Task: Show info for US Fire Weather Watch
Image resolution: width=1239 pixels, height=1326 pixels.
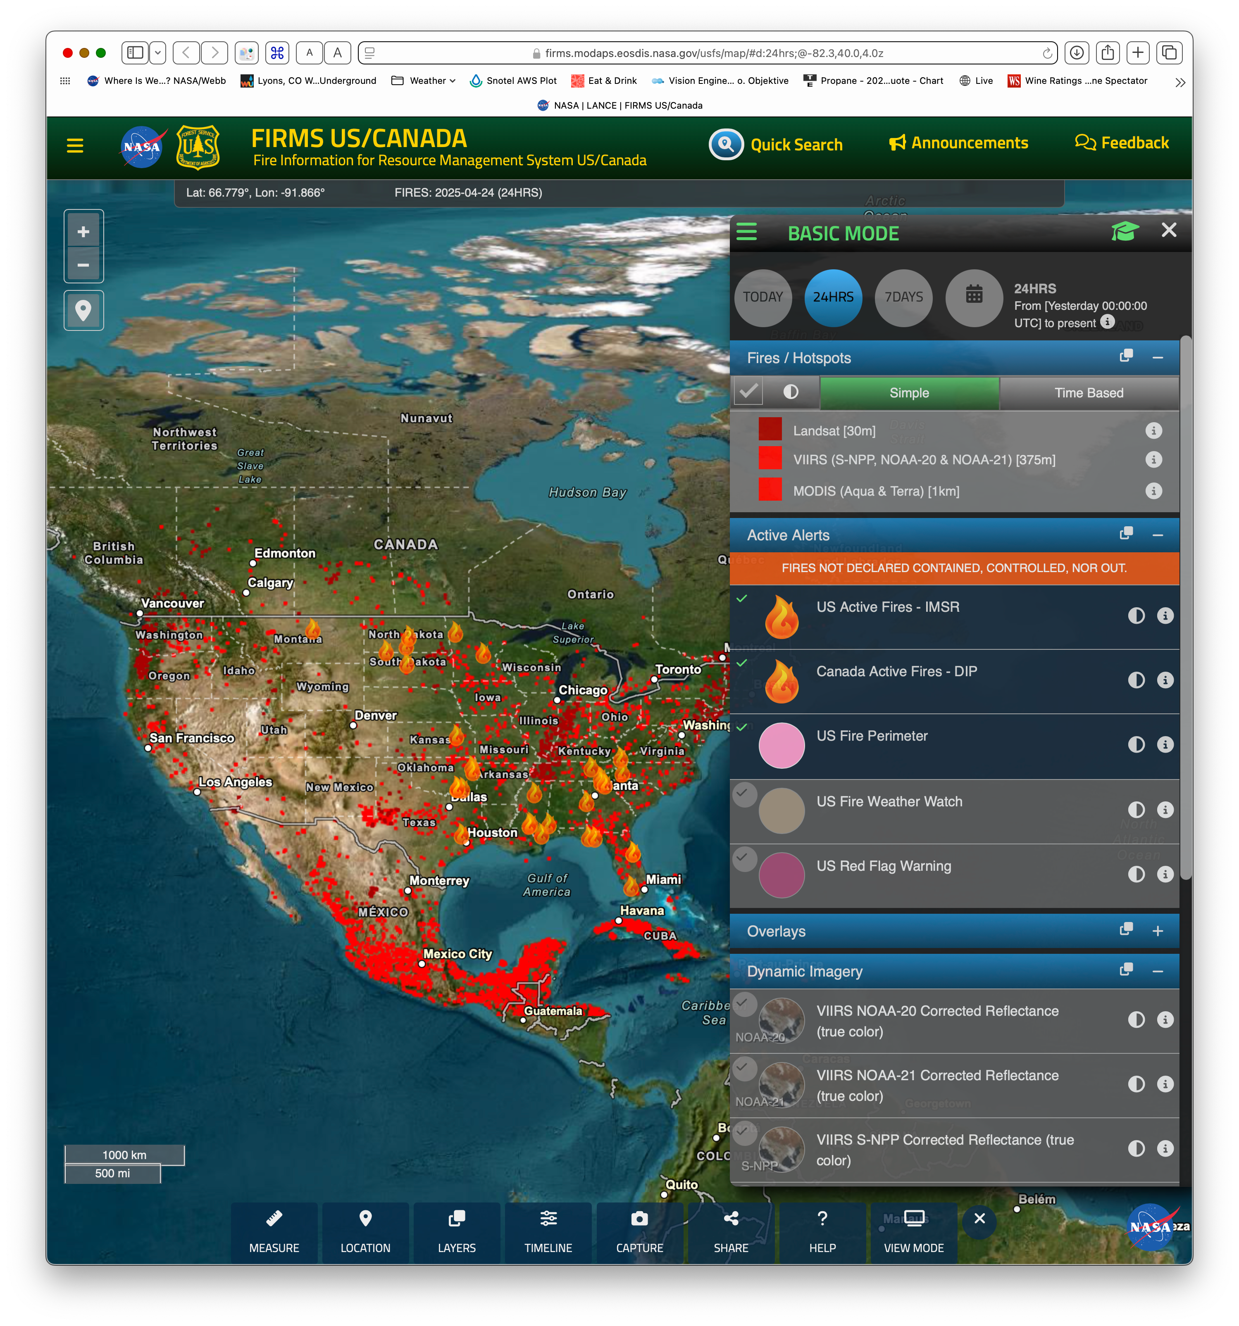Action: click(x=1164, y=810)
